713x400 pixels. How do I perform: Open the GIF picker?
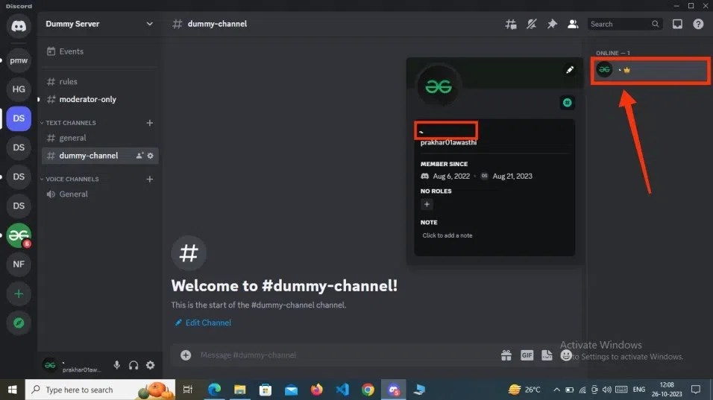pos(527,355)
